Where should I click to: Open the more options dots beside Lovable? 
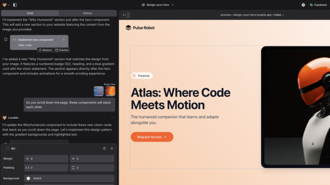pos(112,118)
